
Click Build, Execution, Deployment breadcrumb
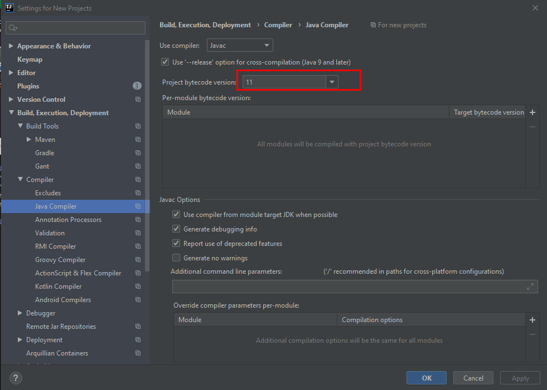(205, 25)
